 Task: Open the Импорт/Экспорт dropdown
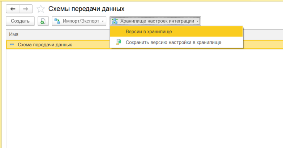79,21
